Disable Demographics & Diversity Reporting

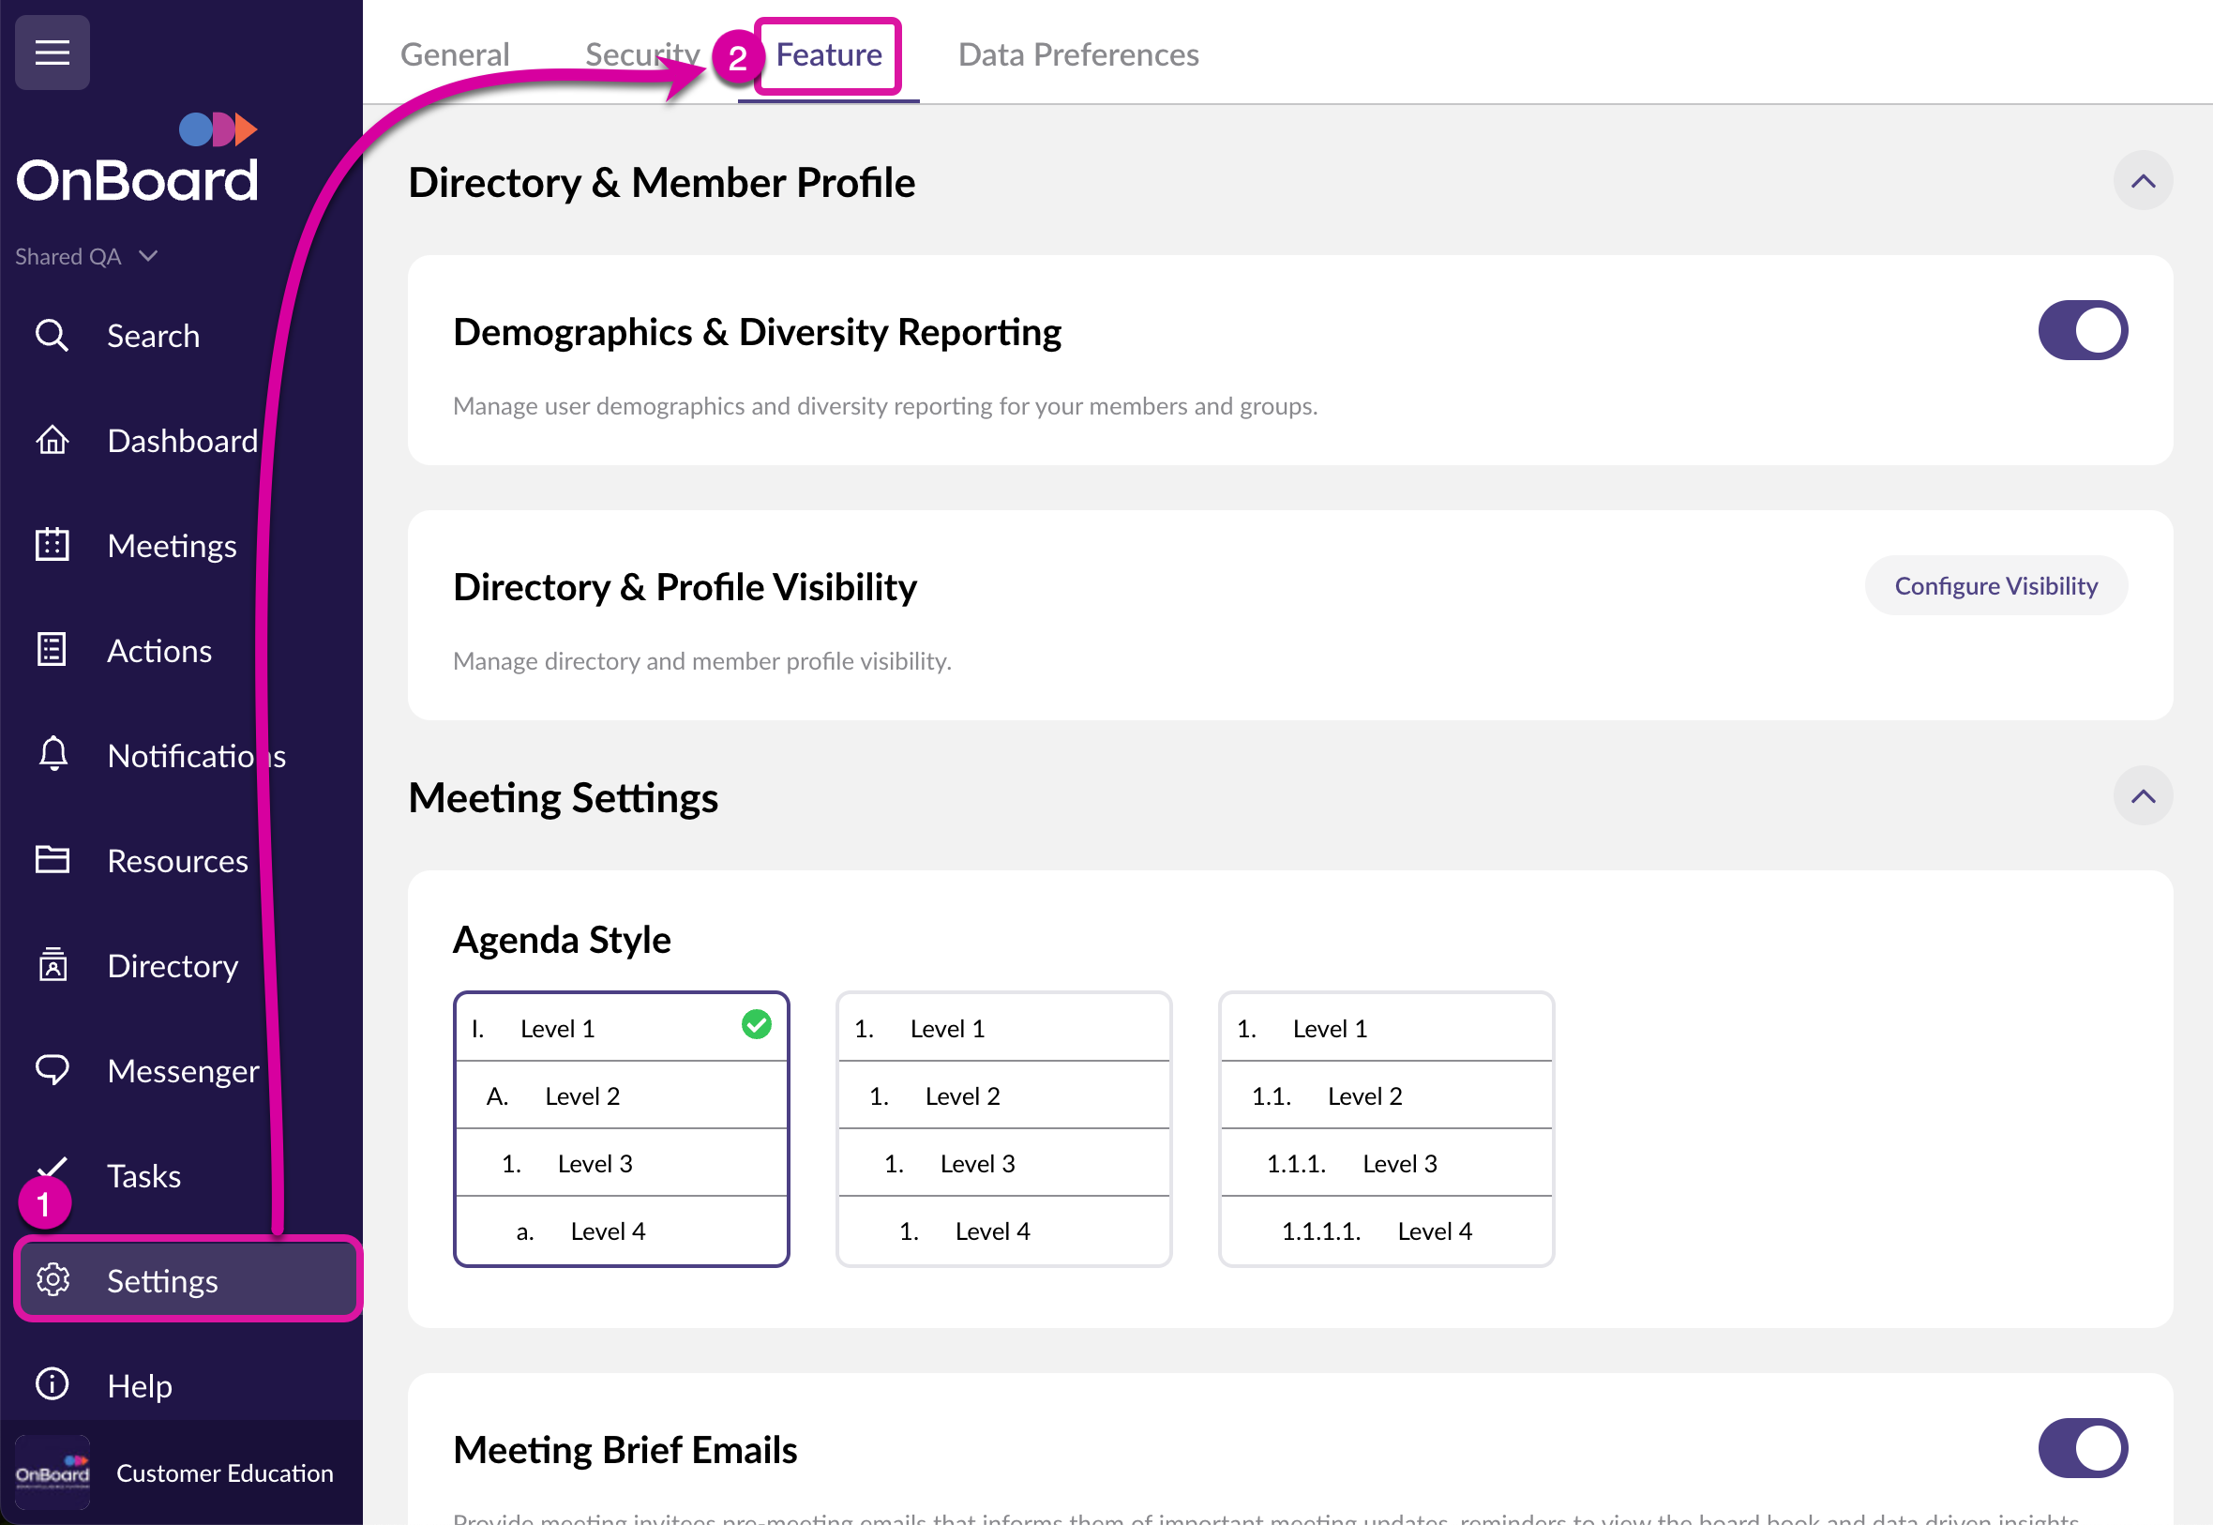point(2082,329)
